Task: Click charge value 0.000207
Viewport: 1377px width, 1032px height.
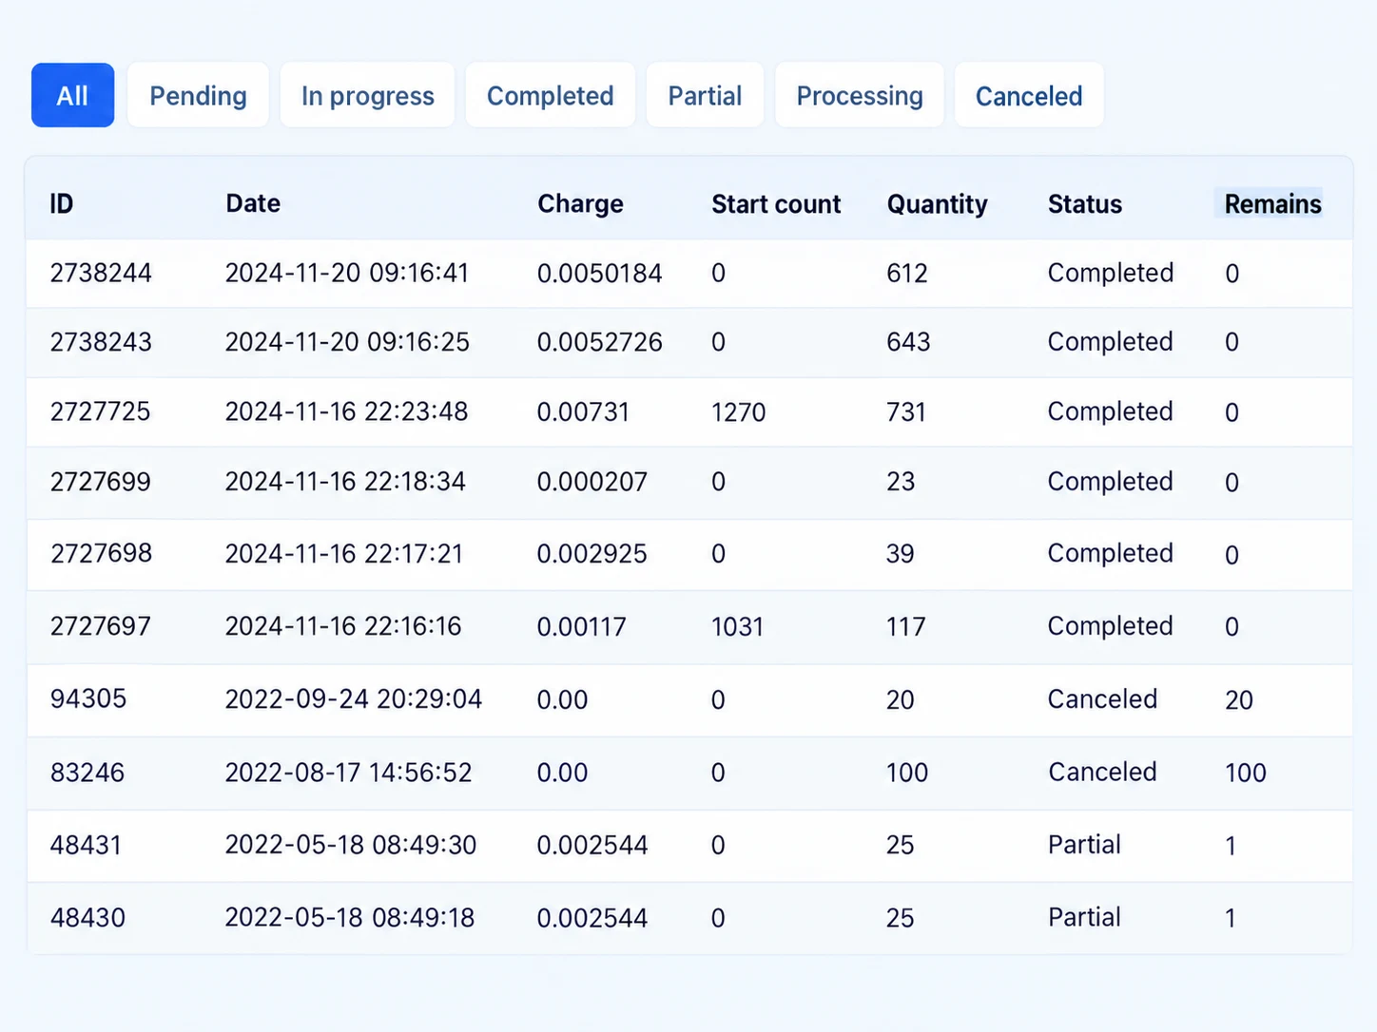Action: pos(592,482)
